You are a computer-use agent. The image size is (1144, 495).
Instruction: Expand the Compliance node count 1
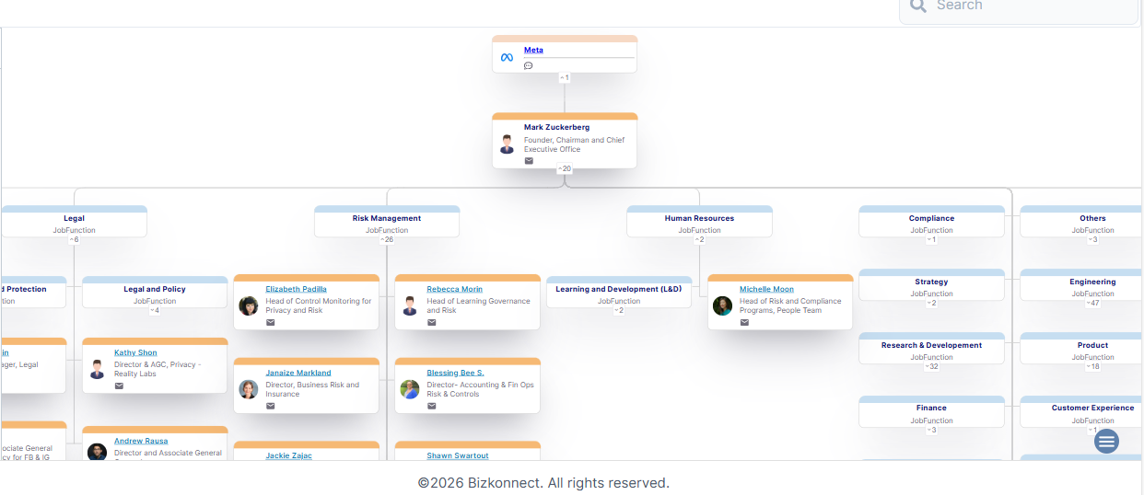[931, 239]
